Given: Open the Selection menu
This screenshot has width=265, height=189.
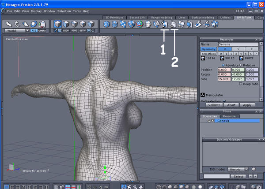Looking at the screenshot, I should pyautogui.click(x=64, y=11).
